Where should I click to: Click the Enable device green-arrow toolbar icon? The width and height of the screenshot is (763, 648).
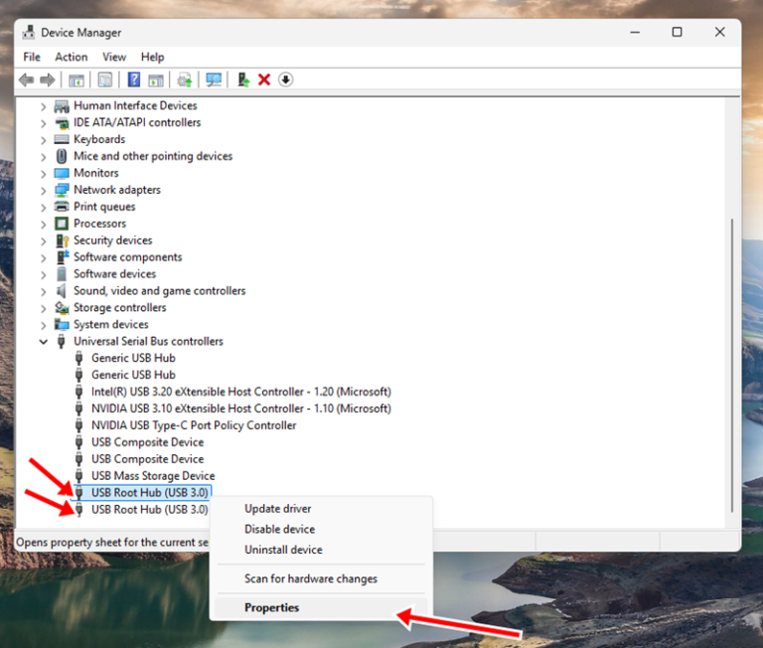click(243, 80)
